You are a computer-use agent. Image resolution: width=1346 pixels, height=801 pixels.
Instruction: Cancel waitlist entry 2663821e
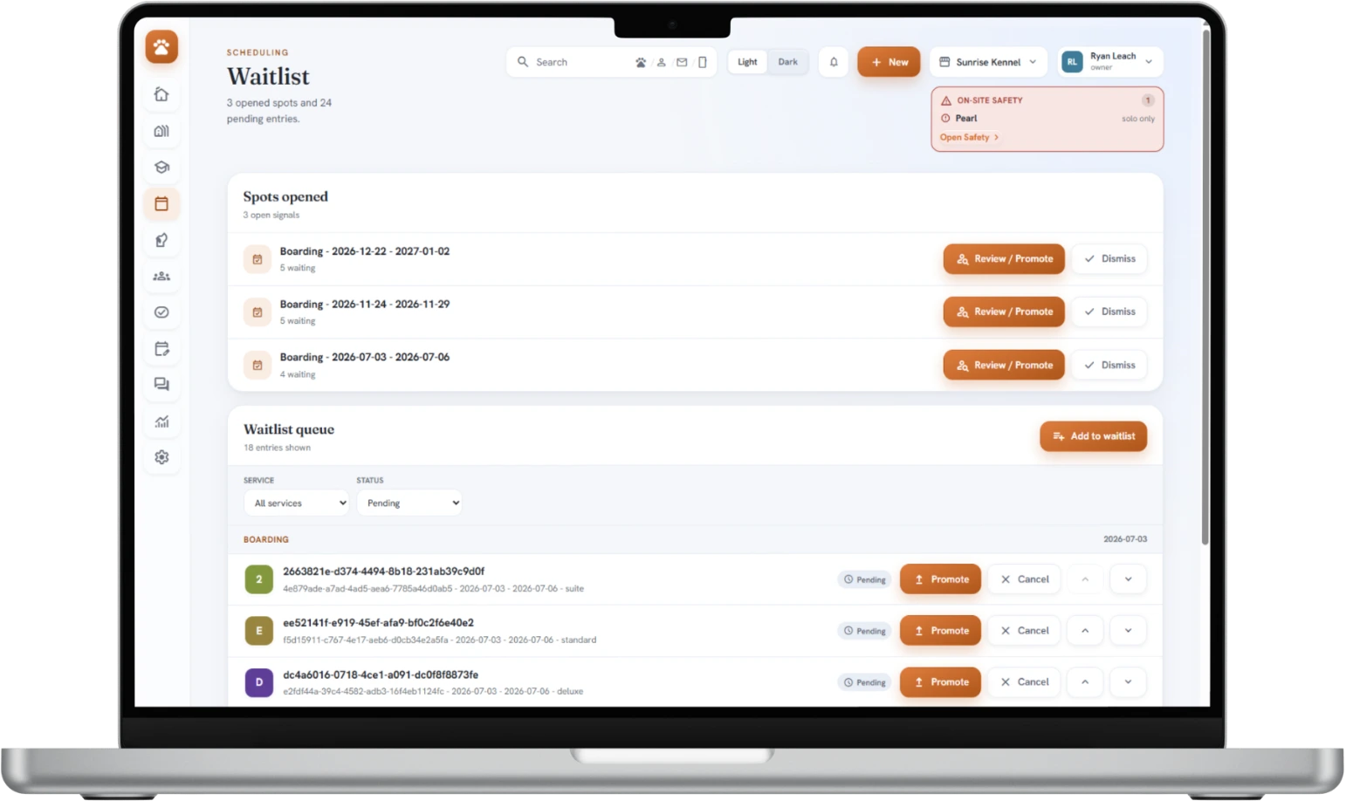point(1024,579)
